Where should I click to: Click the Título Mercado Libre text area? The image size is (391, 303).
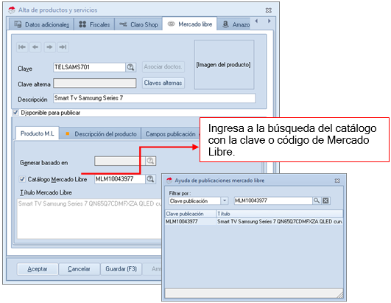pos(89,219)
